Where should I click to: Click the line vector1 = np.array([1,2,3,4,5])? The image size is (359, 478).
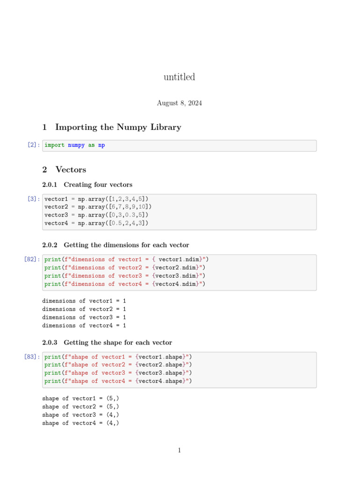point(96,199)
